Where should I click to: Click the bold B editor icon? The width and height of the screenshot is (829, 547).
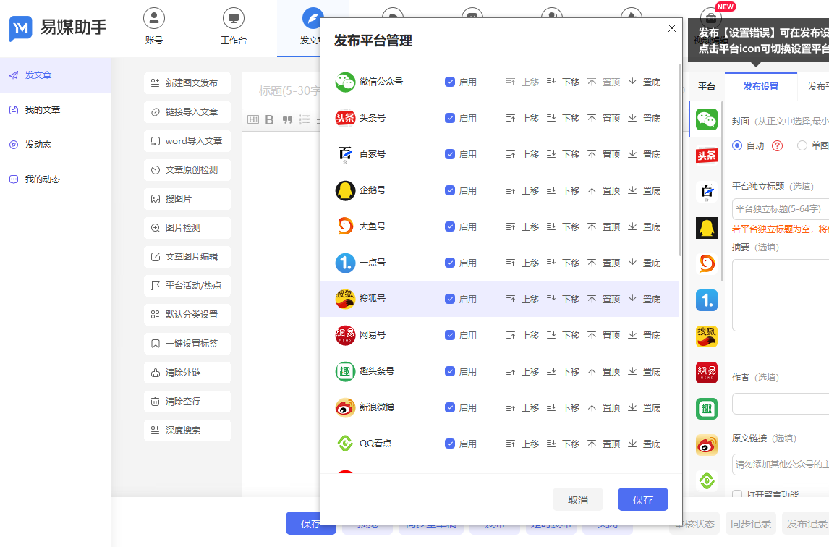[x=269, y=119]
